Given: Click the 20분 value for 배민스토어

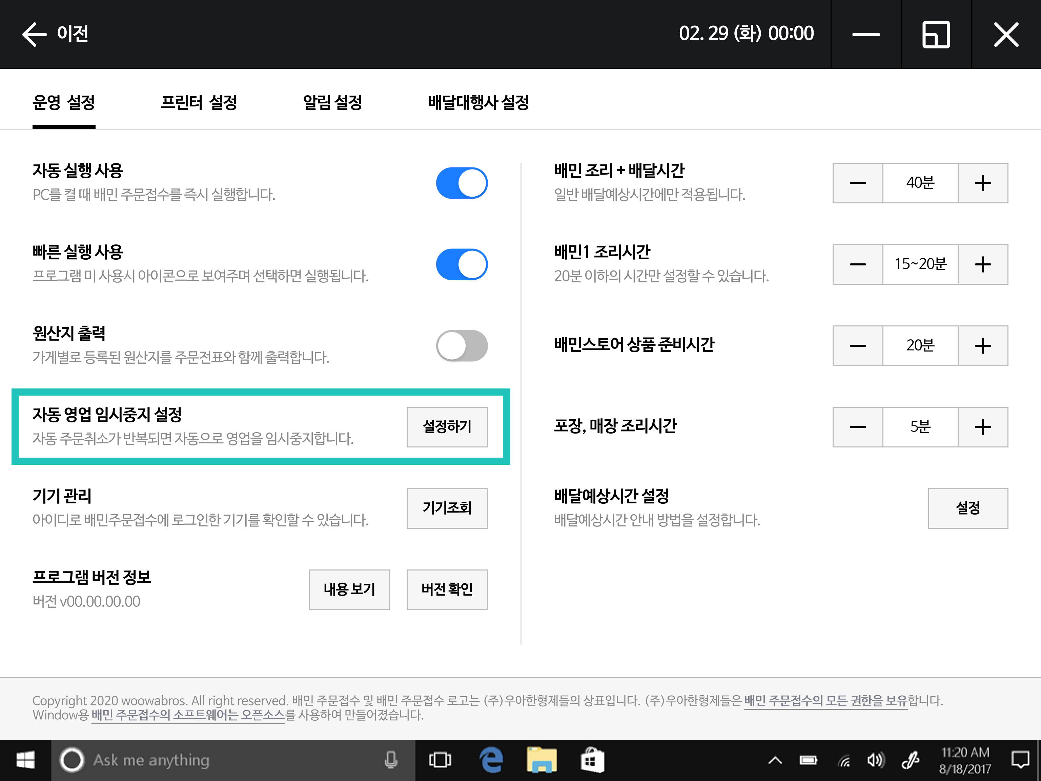Looking at the screenshot, I should tap(920, 346).
